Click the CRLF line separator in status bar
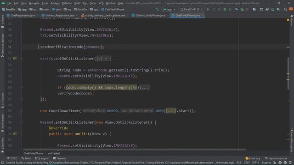The height and width of the screenshot is (165, 294). pos(247,163)
